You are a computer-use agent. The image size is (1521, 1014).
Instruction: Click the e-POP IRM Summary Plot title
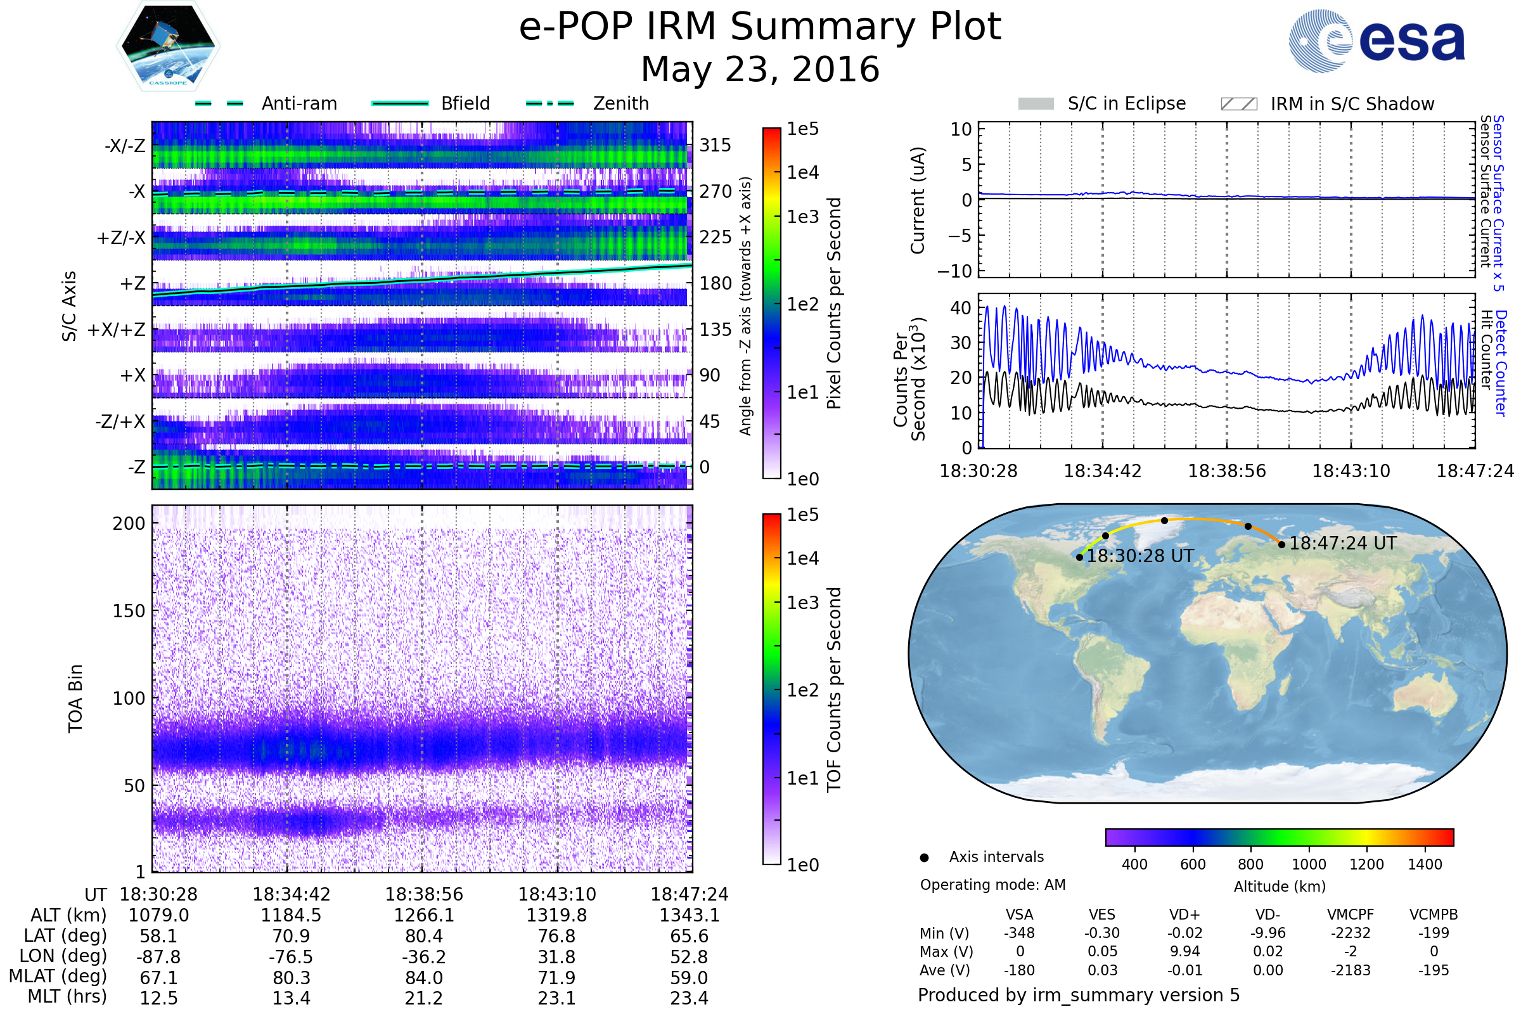(x=760, y=27)
